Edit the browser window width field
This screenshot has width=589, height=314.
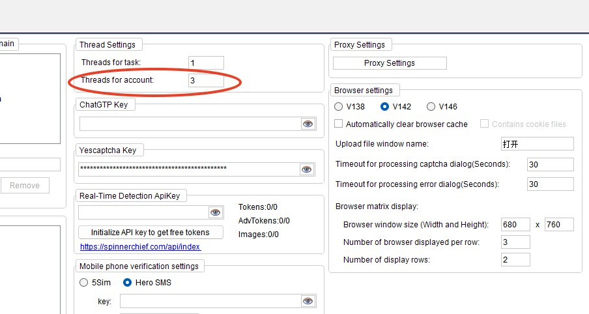[x=515, y=225]
